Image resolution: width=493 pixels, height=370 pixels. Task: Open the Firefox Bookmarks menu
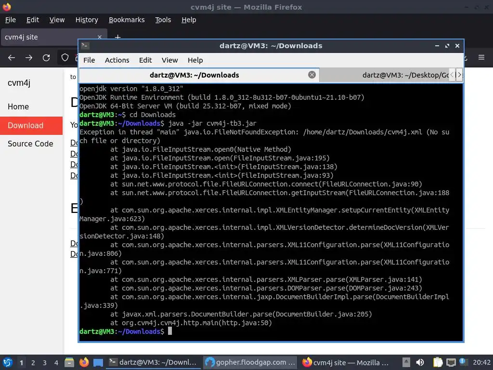[x=127, y=20]
